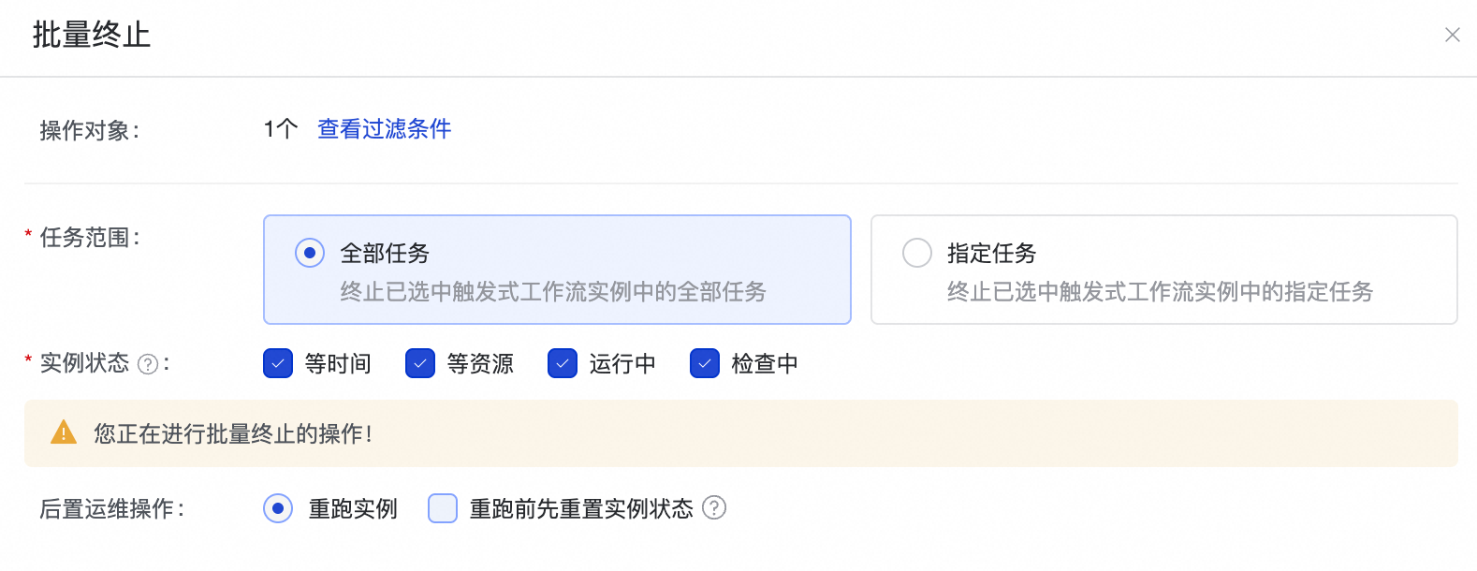Uncheck the 运行中 checkbox
1477x571 pixels.
[563, 363]
